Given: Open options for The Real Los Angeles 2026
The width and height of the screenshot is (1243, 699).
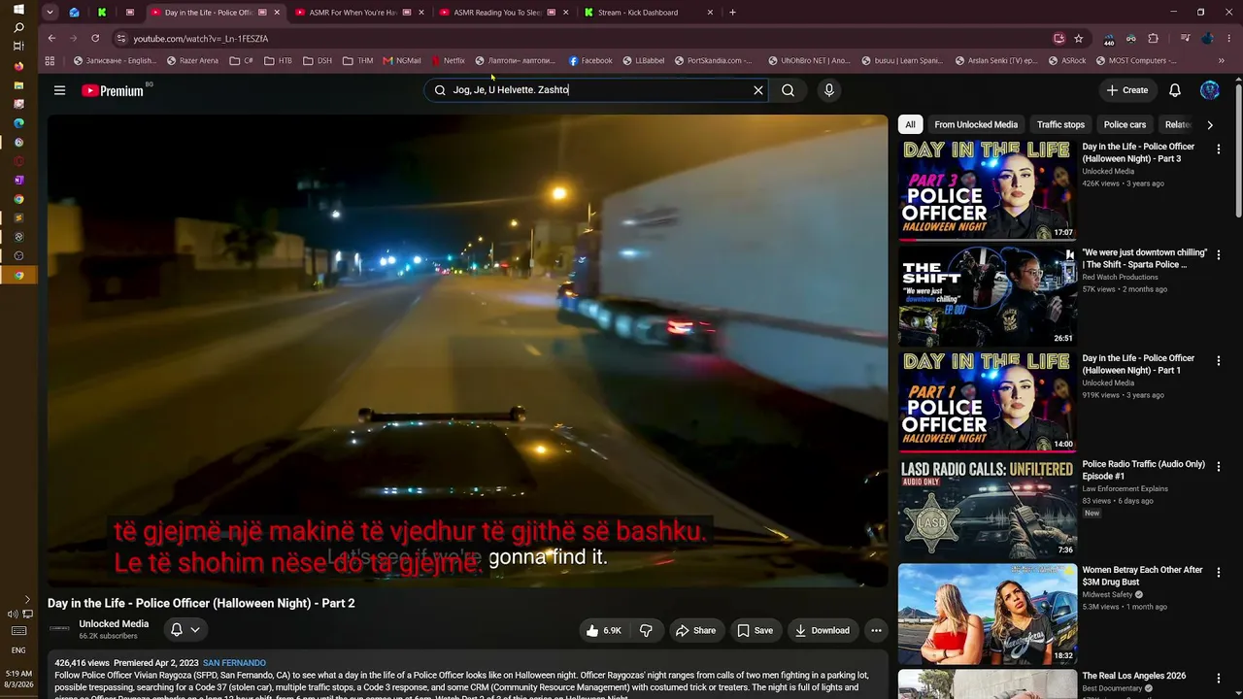Looking at the screenshot, I should coord(1219,678).
